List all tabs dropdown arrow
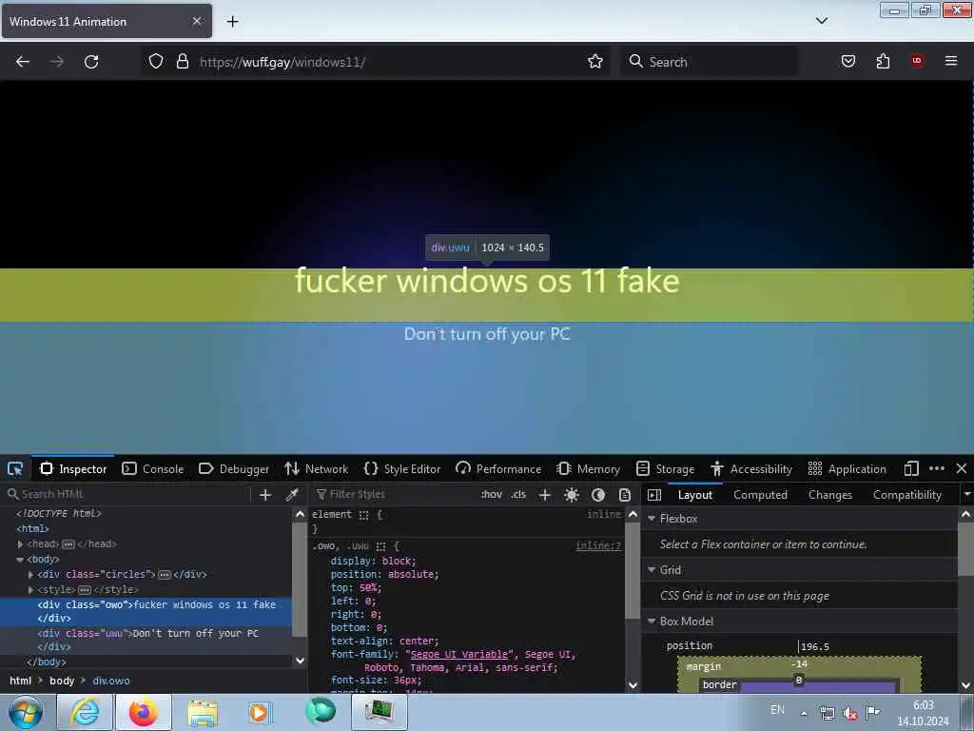974x731 pixels. (821, 21)
